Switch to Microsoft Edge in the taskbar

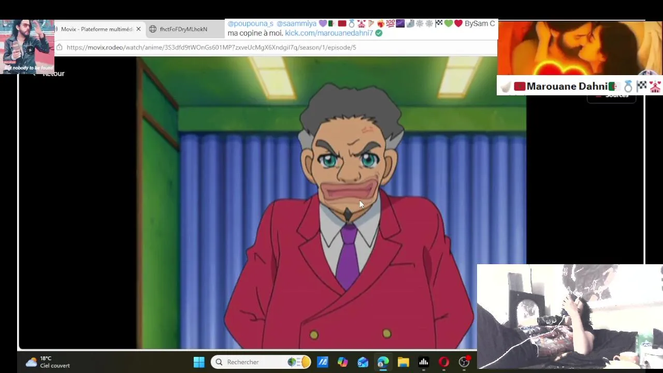(383, 362)
